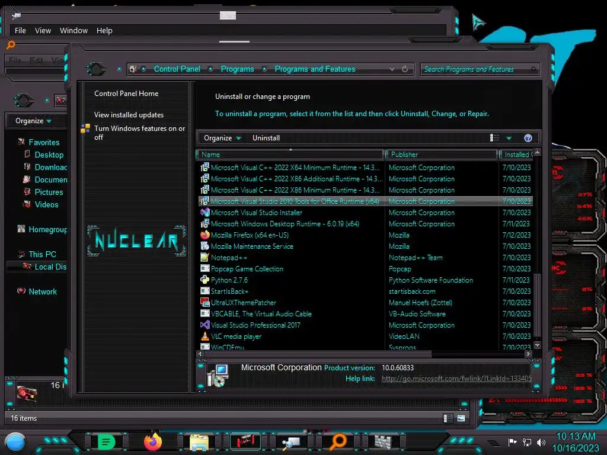
Task: Click Python Software Foundation publisher cell
Action: click(x=431, y=280)
